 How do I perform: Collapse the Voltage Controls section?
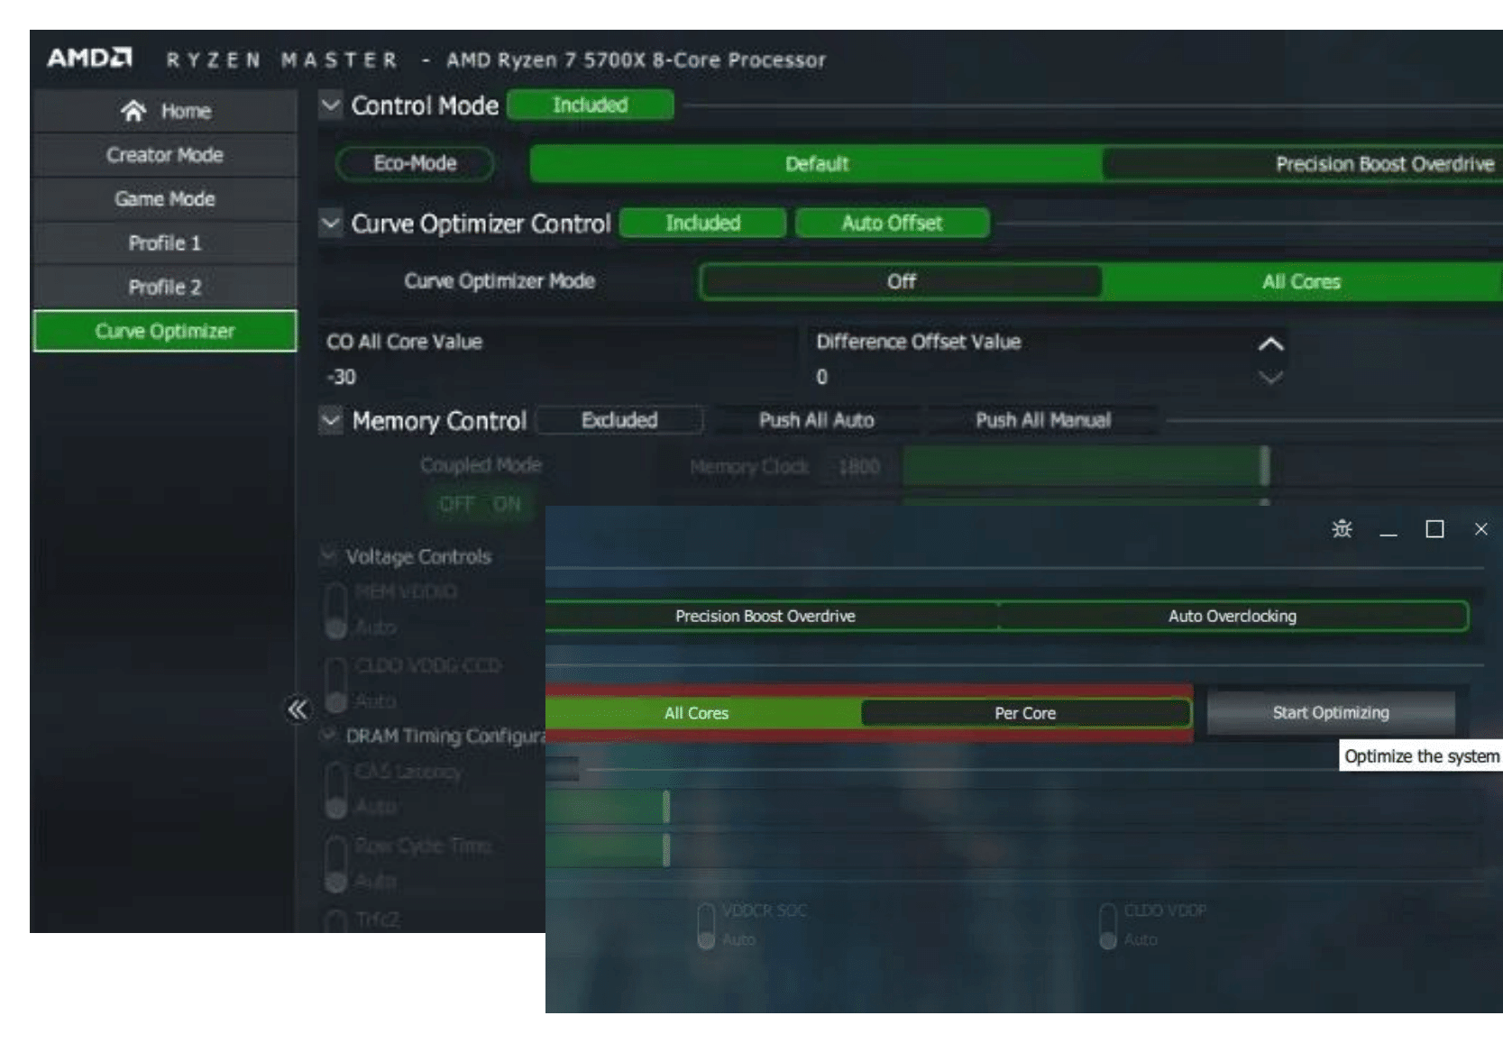pyautogui.click(x=327, y=556)
